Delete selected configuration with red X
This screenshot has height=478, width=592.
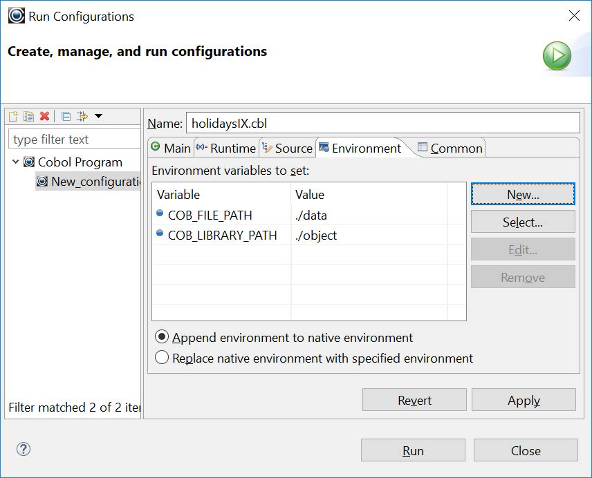pyautogui.click(x=45, y=117)
